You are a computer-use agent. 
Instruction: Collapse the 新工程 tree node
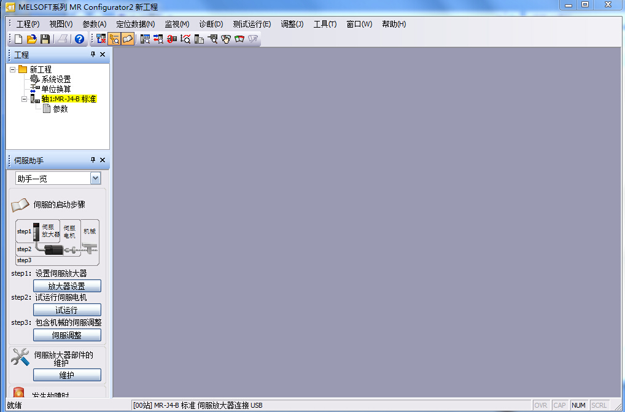13,69
